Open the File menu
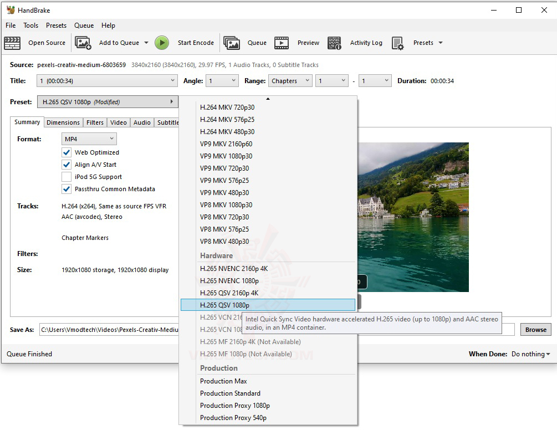This screenshot has height=430, width=557. coord(11,25)
